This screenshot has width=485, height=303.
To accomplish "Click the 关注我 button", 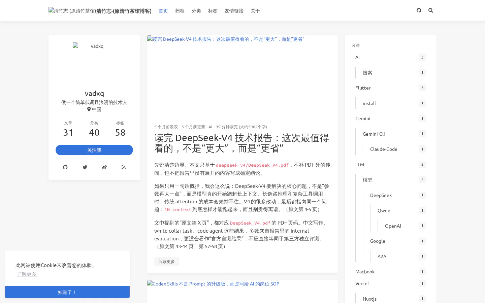I will [x=94, y=150].
